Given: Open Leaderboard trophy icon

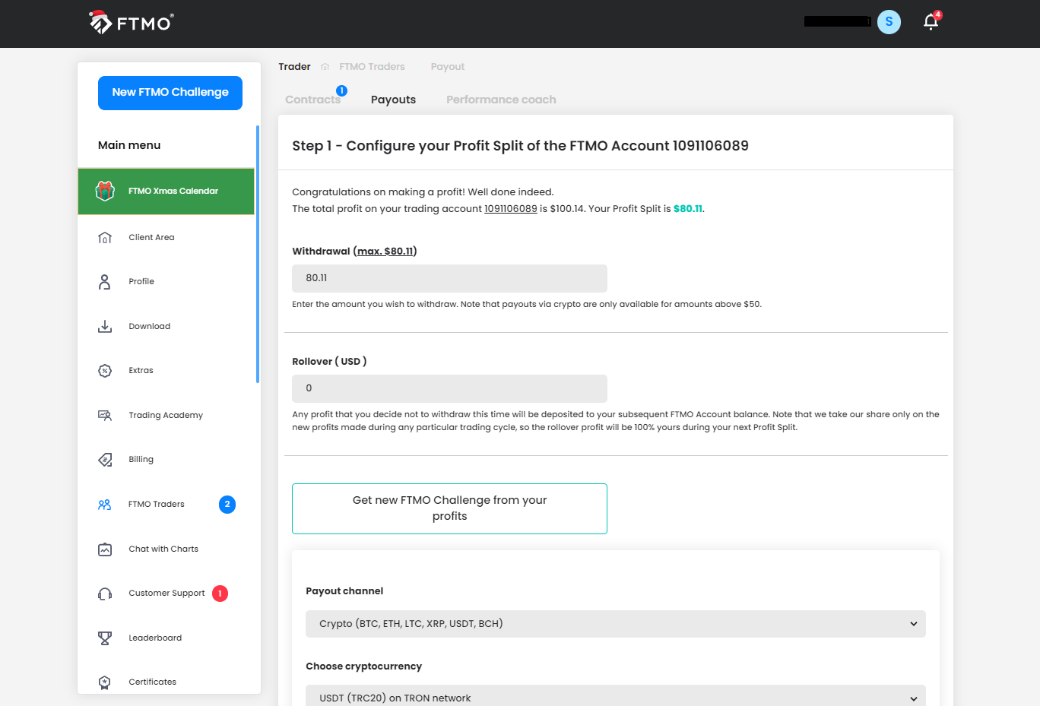Looking at the screenshot, I should pyautogui.click(x=105, y=638).
